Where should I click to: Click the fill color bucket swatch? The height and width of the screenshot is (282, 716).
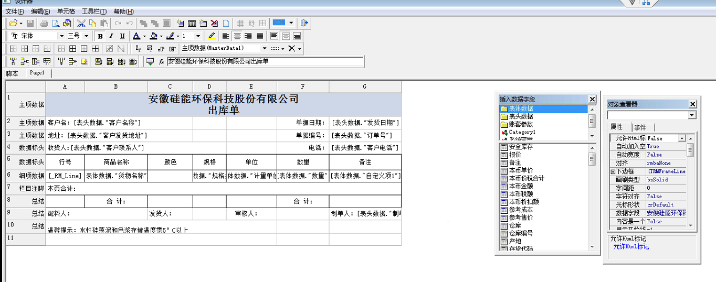point(153,36)
